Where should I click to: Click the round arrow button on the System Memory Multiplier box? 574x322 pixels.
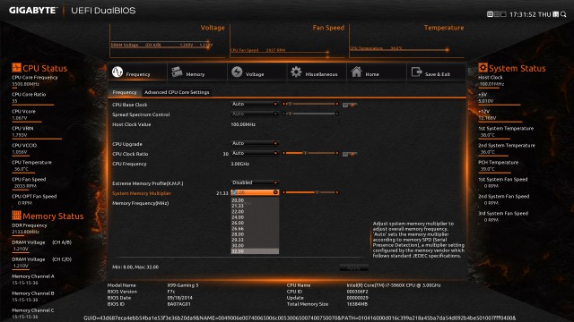click(x=275, y=192)
